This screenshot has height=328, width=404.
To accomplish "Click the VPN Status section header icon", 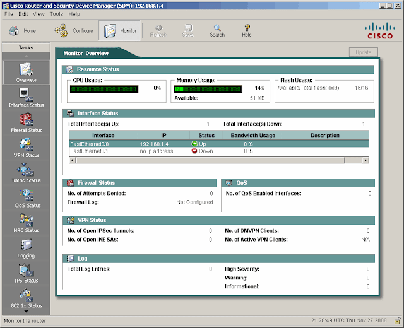I will point(70,220).
